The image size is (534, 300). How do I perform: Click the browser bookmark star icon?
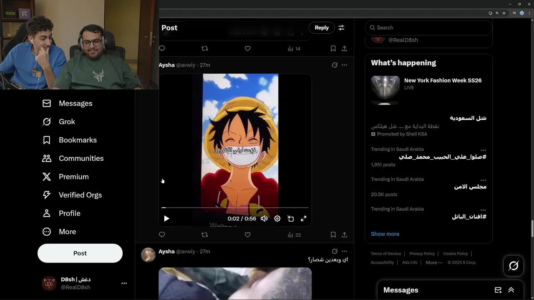coord(504,13)
